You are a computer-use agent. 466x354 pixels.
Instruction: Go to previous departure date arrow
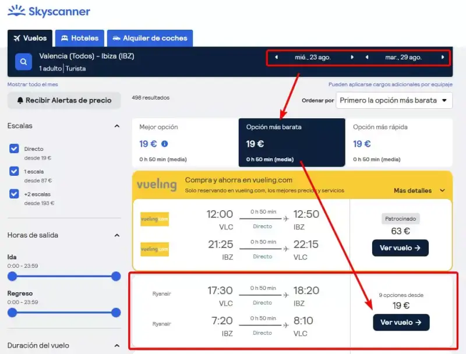coord(276,57)
